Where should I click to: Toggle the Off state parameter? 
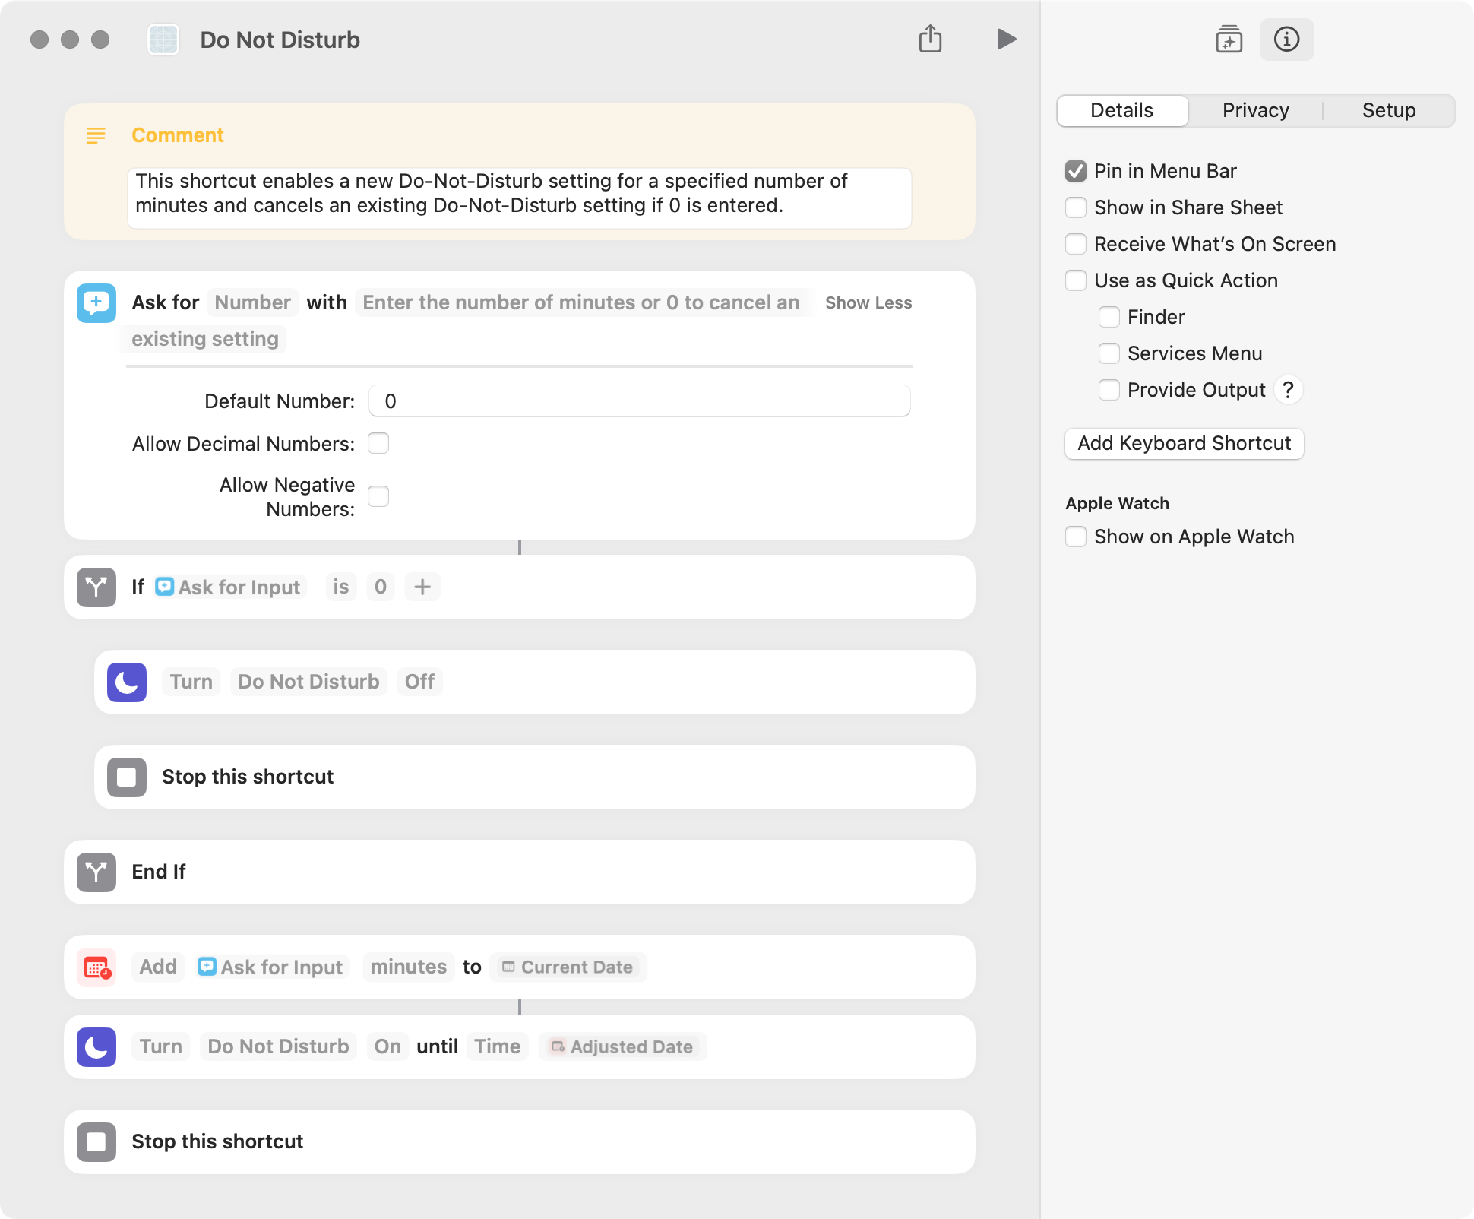419,682
